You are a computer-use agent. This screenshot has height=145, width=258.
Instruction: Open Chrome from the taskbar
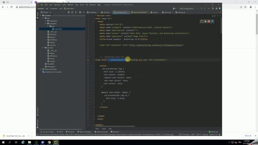[49, 142]
